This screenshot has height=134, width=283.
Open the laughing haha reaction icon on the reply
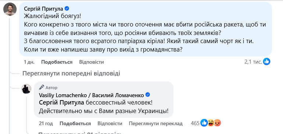click(211, 123)
